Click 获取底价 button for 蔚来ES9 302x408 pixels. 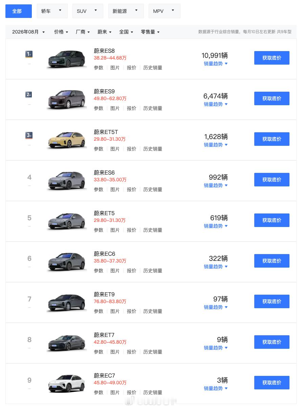272,98
